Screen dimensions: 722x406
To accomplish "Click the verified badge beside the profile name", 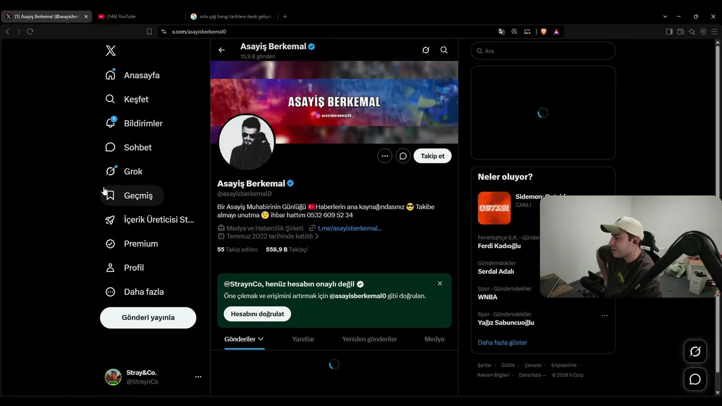I will (290, 183).
